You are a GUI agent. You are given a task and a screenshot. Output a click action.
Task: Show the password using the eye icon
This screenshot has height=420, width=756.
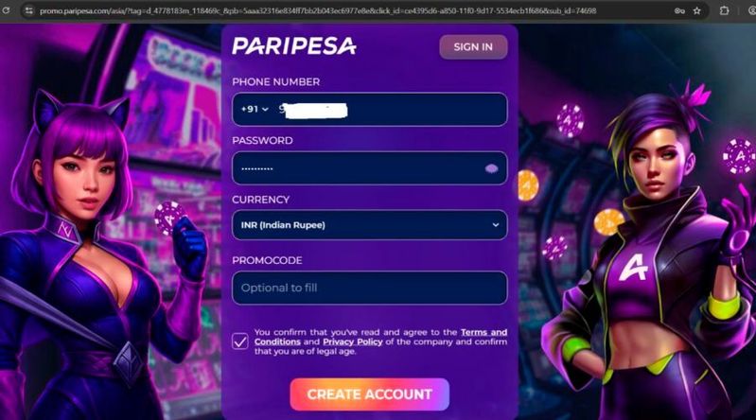click(491, 168)
